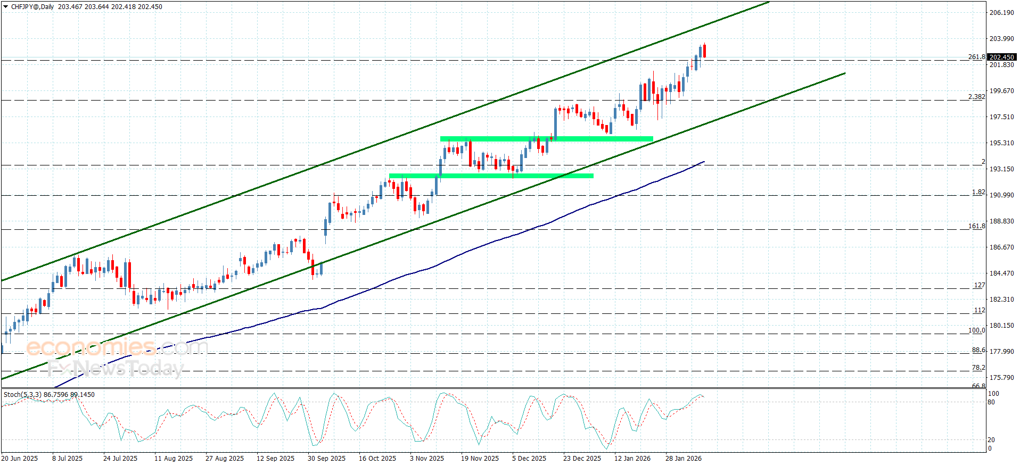Click the 203.990 price axis value
Viewport: 1020px width, 465px height.
click(x=1001, y=39)
